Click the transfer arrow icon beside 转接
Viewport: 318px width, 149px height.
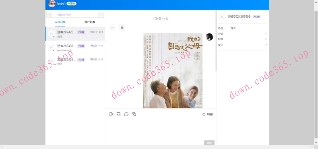[x=204, y=114]
